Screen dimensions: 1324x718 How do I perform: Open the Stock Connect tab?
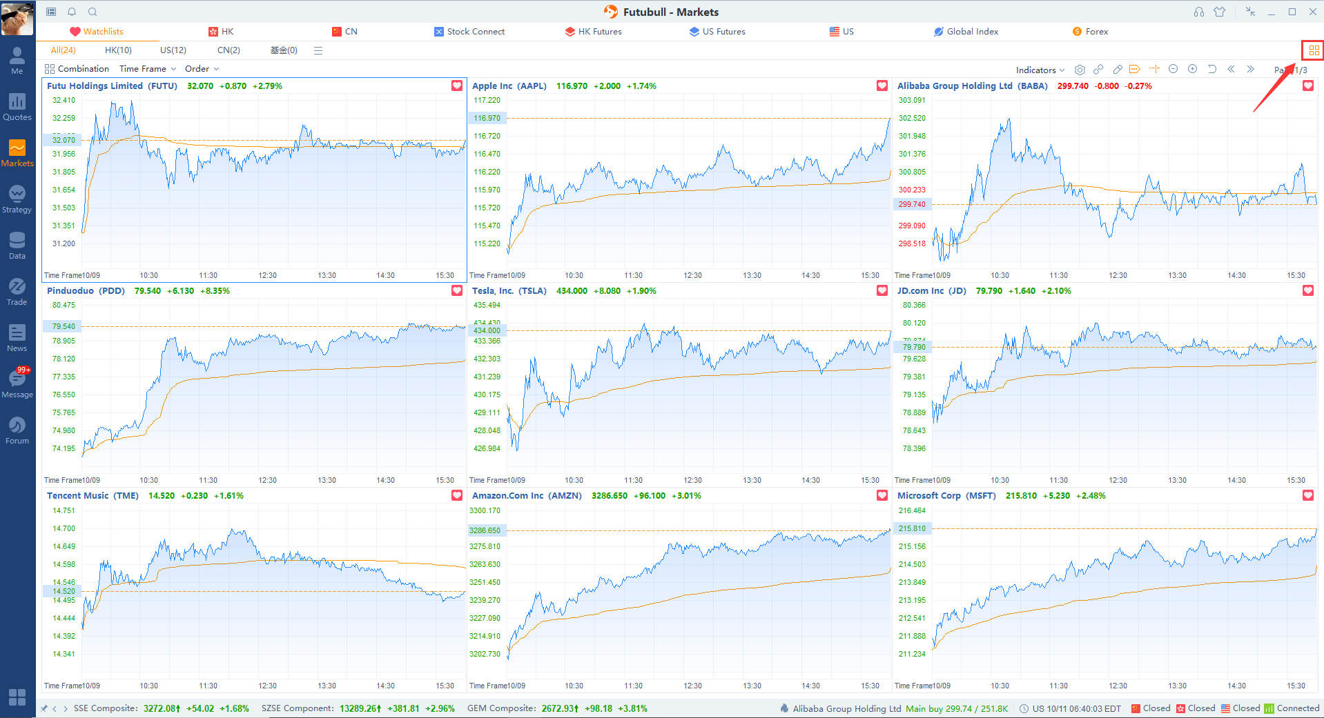pos(469,32)
